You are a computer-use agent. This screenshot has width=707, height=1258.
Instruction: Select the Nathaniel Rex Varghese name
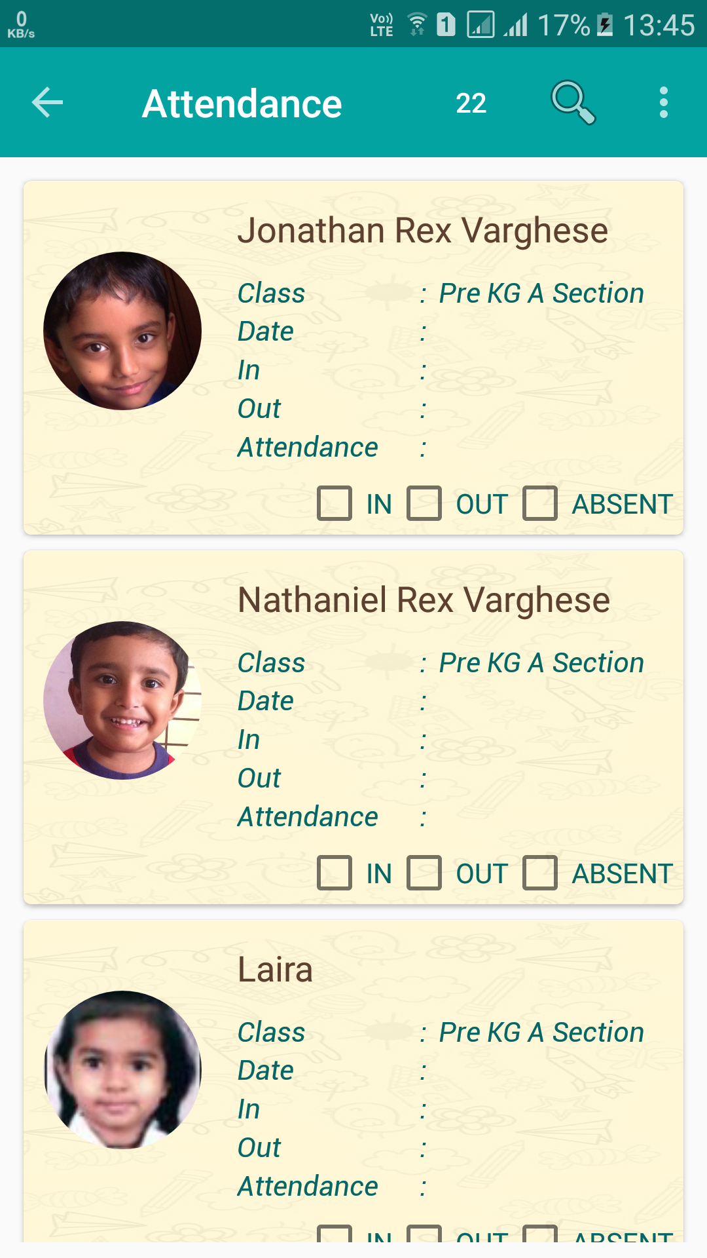pos(424,600)
